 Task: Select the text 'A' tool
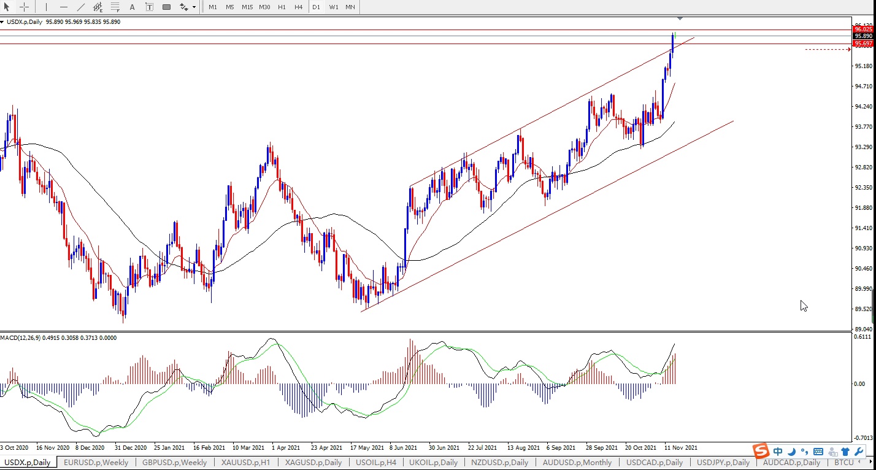click(x=133, y=7)
